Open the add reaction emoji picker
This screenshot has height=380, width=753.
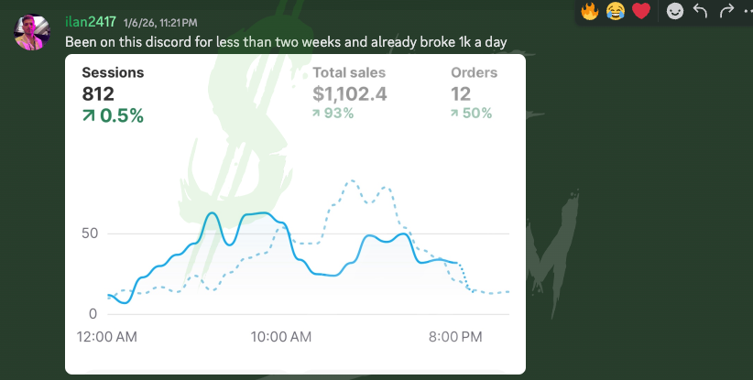(674, 12)
